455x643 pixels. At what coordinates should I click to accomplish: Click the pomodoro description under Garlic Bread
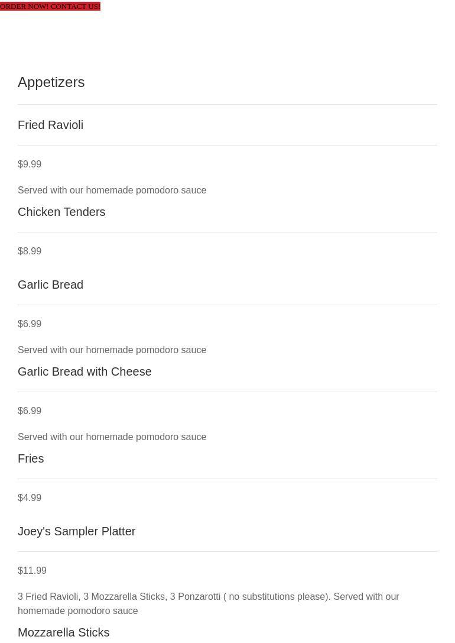[112, 350]
